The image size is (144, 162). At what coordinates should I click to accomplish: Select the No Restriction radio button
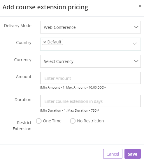[73, 121]
